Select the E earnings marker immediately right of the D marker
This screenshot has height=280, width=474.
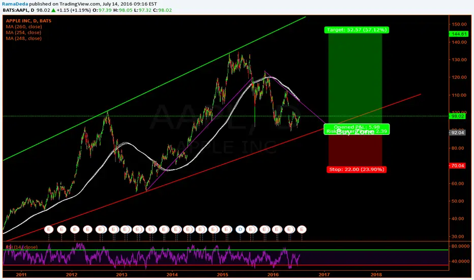pos(251,230)
